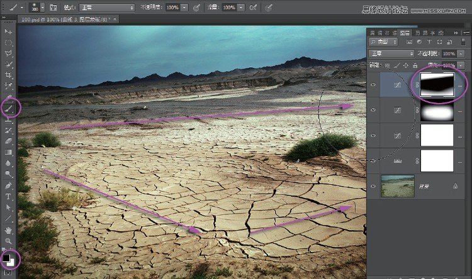This screenshot has height=279, width=472.
Task: Open brush painting mode 正常 dropdown
Action: (107, 8)
